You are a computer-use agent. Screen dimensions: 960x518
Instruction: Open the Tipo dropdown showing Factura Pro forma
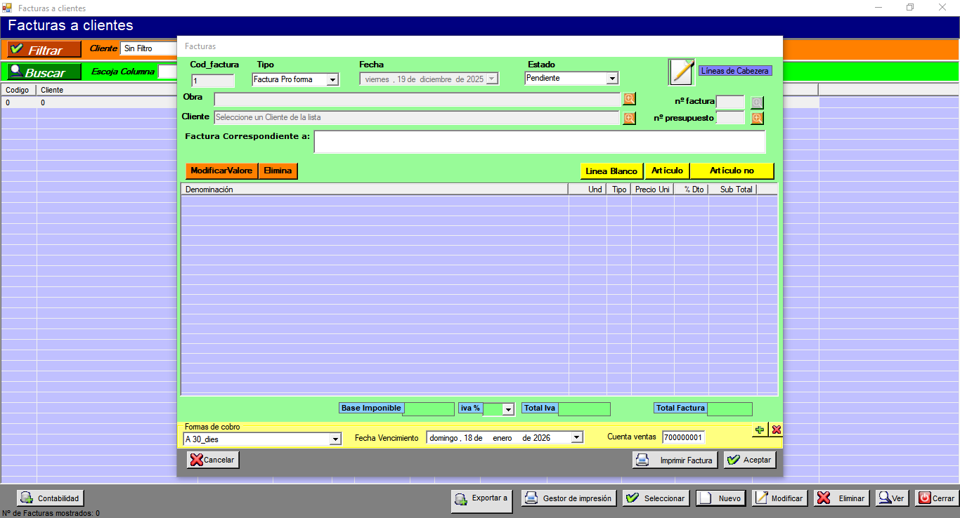click(x=332, y=80)
